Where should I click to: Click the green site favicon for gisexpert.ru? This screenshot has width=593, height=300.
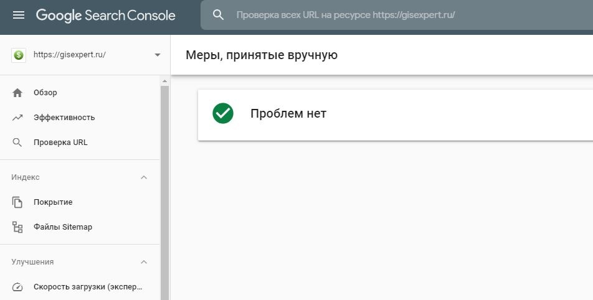[x=19, y=55]
